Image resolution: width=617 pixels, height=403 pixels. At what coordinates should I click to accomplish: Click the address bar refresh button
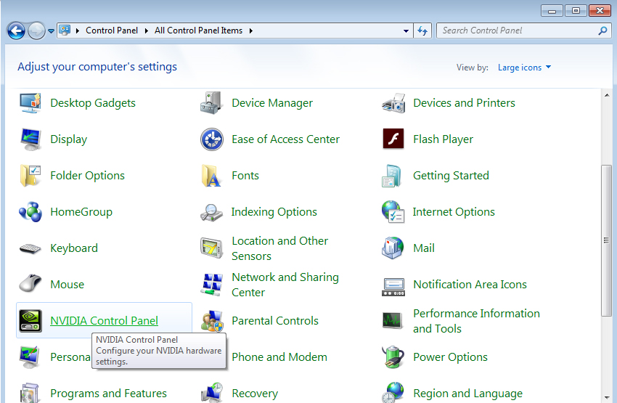422,30
